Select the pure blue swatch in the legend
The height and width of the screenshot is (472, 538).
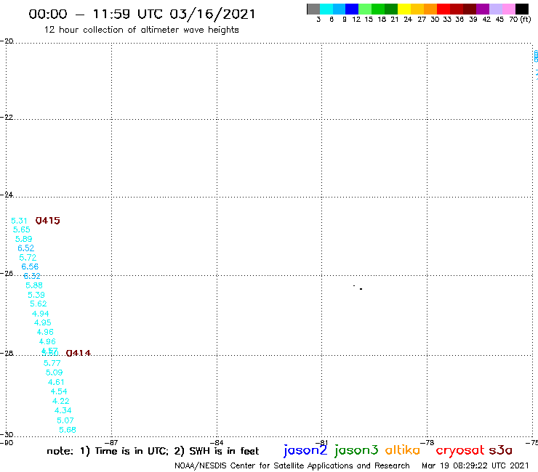click(352, 9)
